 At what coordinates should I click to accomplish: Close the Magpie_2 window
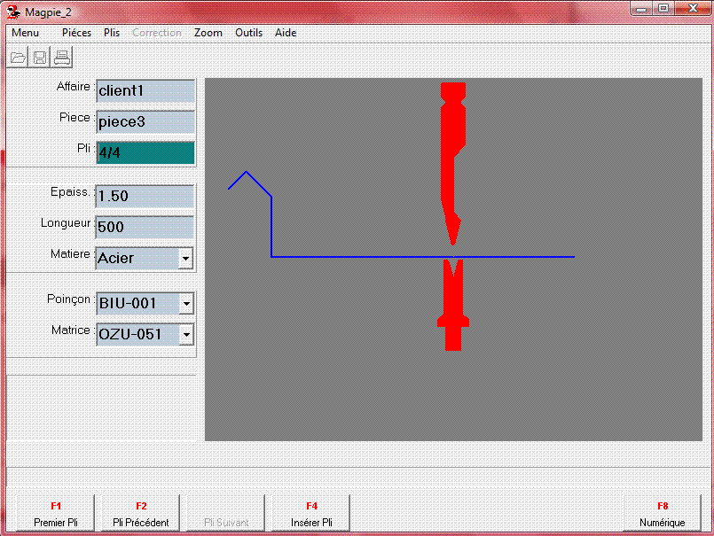[x=693, y=9]
